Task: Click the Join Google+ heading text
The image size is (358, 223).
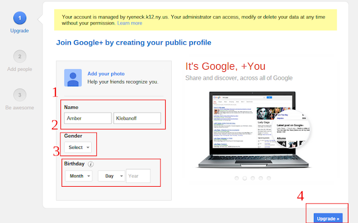Action: point(134,42)
